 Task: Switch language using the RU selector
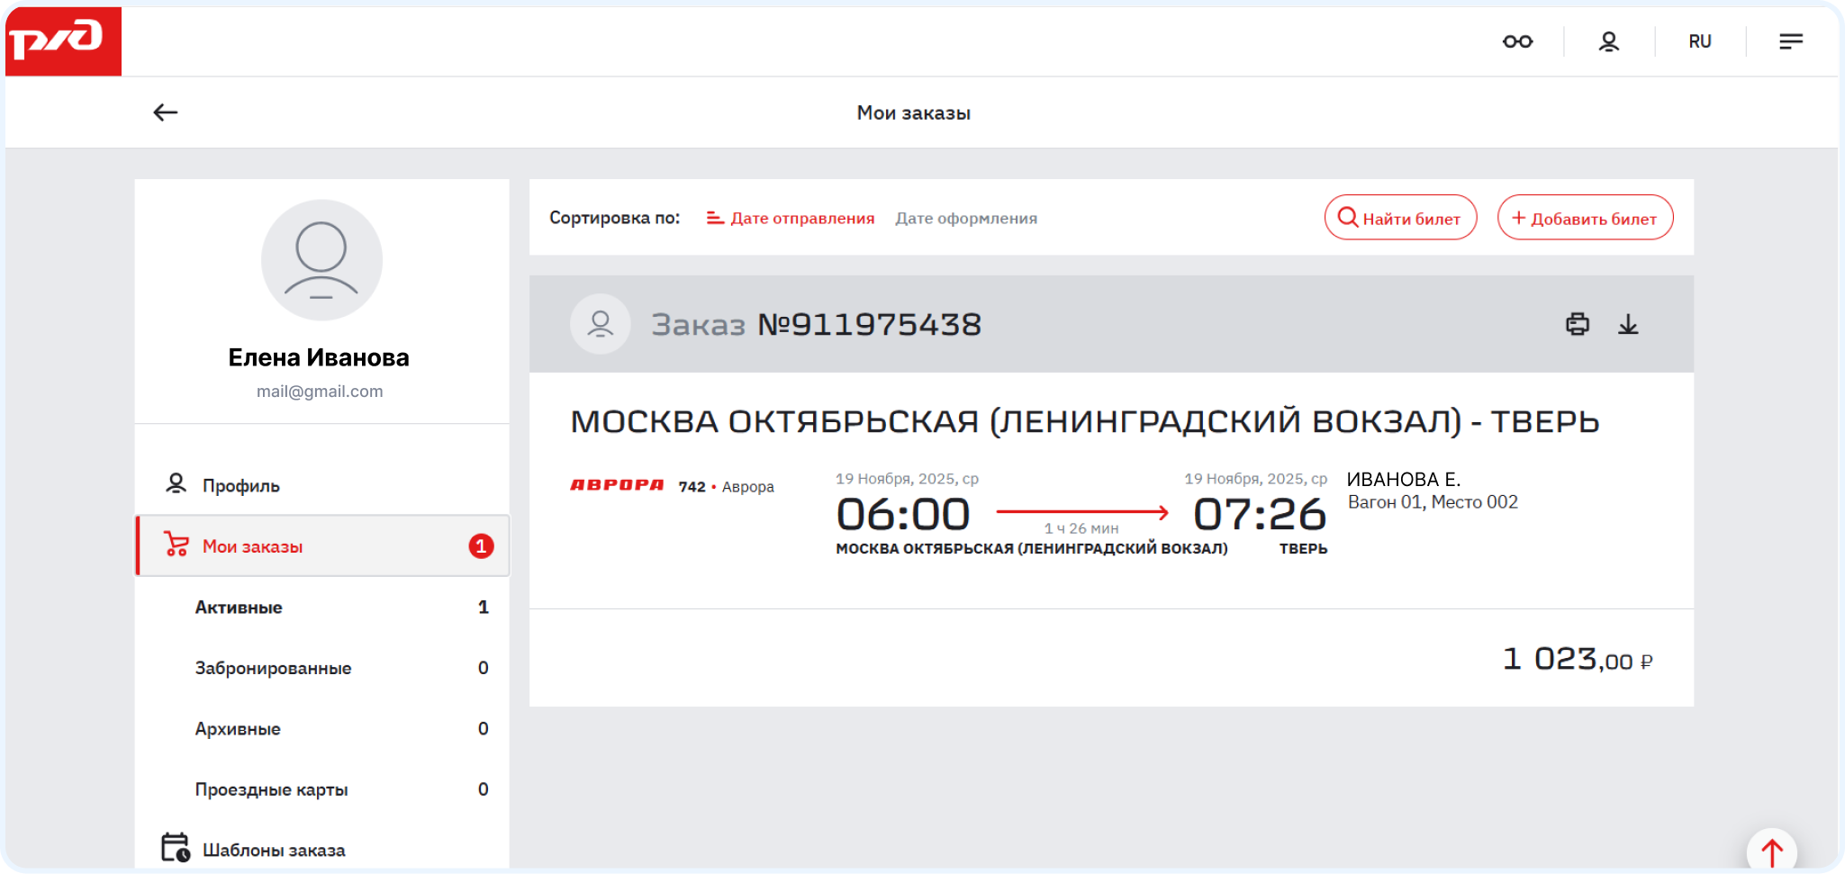(1699, 41)
